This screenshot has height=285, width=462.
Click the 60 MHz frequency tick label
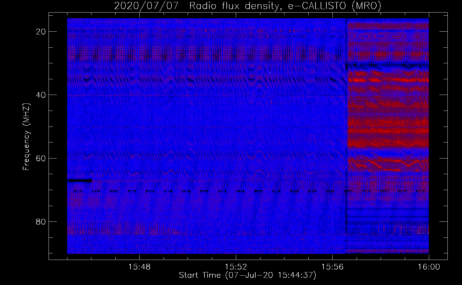[x=41, y=158]
